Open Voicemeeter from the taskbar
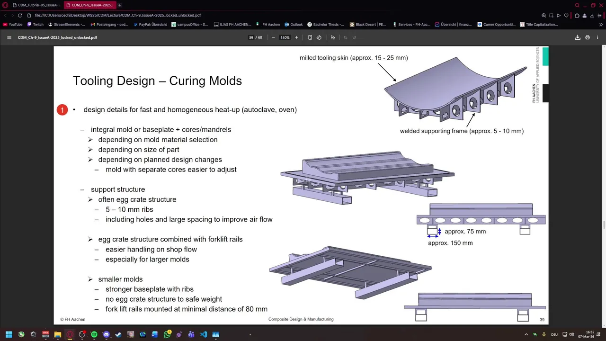 [45, 334]
